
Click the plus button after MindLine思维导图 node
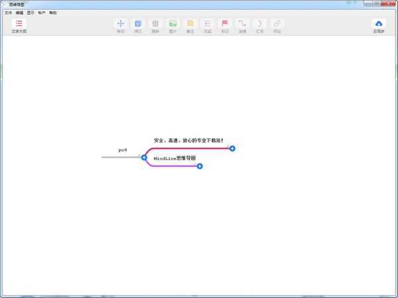pos(200,166)
